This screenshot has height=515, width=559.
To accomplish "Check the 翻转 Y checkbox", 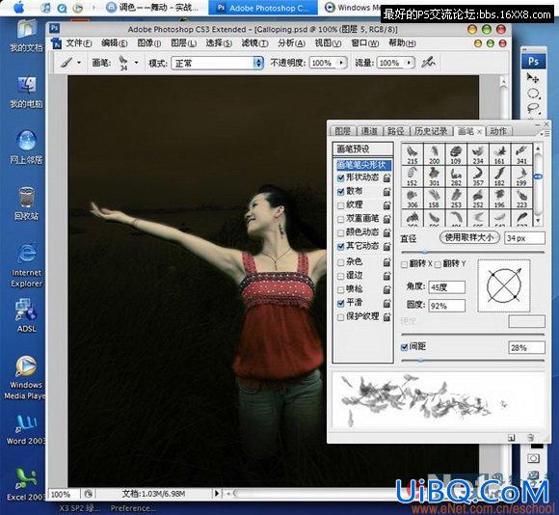I will tap(438, 264).
